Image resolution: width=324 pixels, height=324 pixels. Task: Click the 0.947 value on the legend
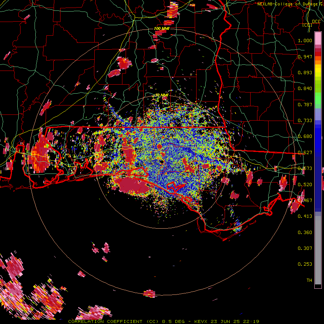(305, 57)
